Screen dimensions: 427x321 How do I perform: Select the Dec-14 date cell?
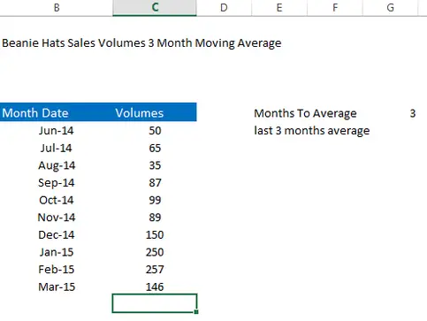pyautogui.click(x=57, y=234)
